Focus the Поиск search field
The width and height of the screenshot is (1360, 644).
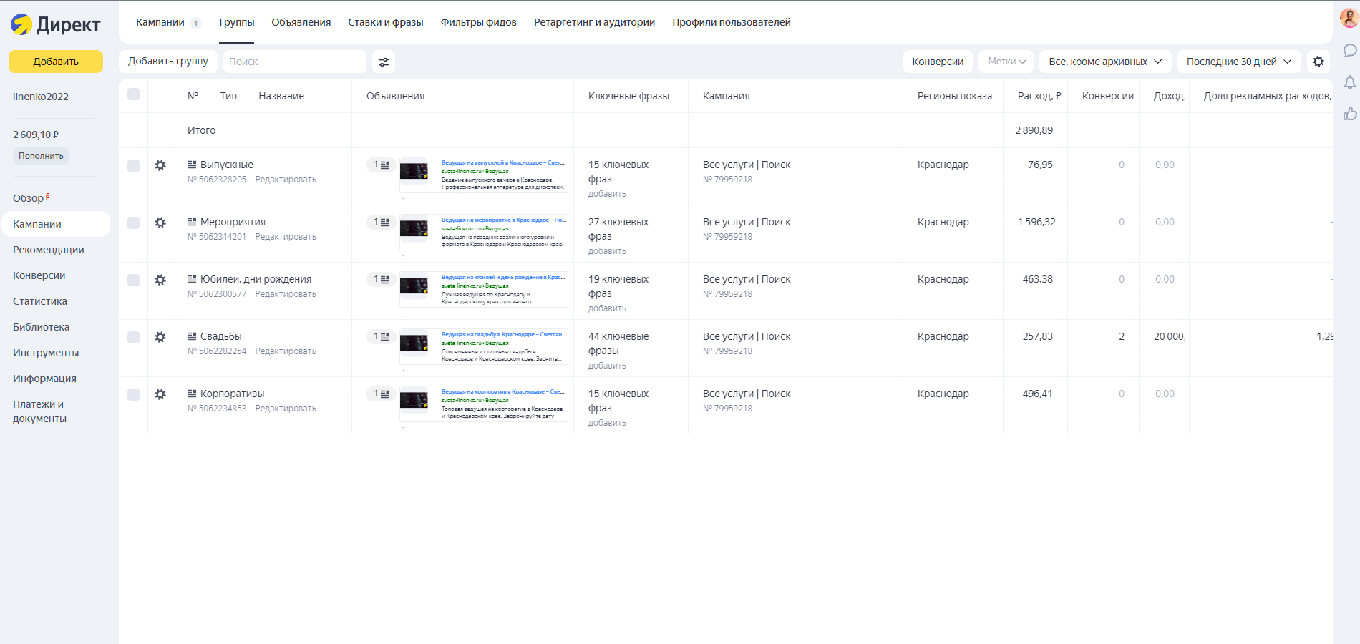point(295,62)
